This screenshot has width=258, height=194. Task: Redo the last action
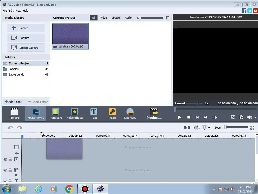coord(19,128)
